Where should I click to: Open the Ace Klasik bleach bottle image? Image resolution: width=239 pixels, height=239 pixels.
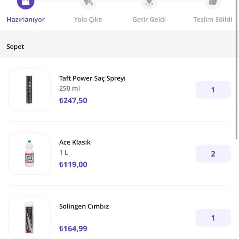(x=29, y=154)
